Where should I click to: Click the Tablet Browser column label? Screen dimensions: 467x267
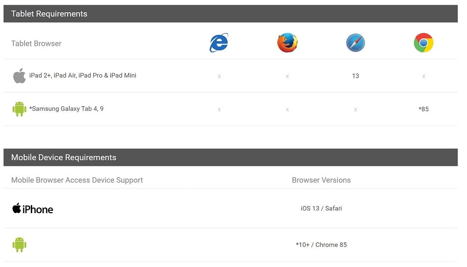coord(36,43)
